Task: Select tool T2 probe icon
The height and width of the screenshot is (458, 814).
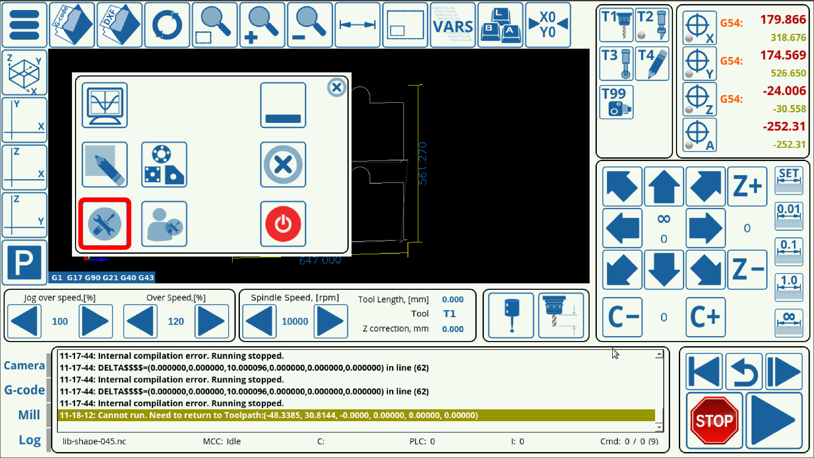Action: 652,25
